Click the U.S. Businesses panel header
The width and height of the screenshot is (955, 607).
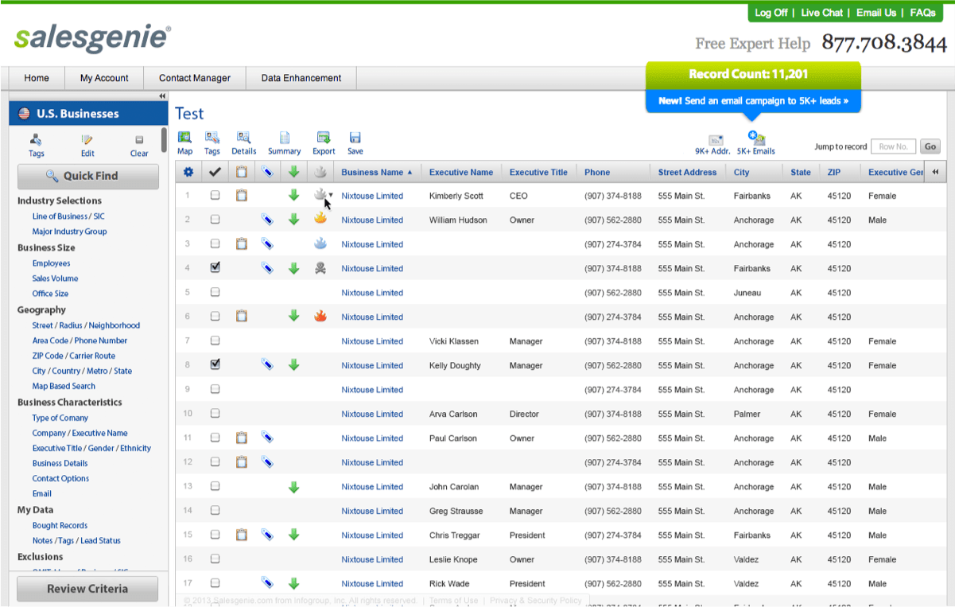pyautogui.click(x=88, y=114)
